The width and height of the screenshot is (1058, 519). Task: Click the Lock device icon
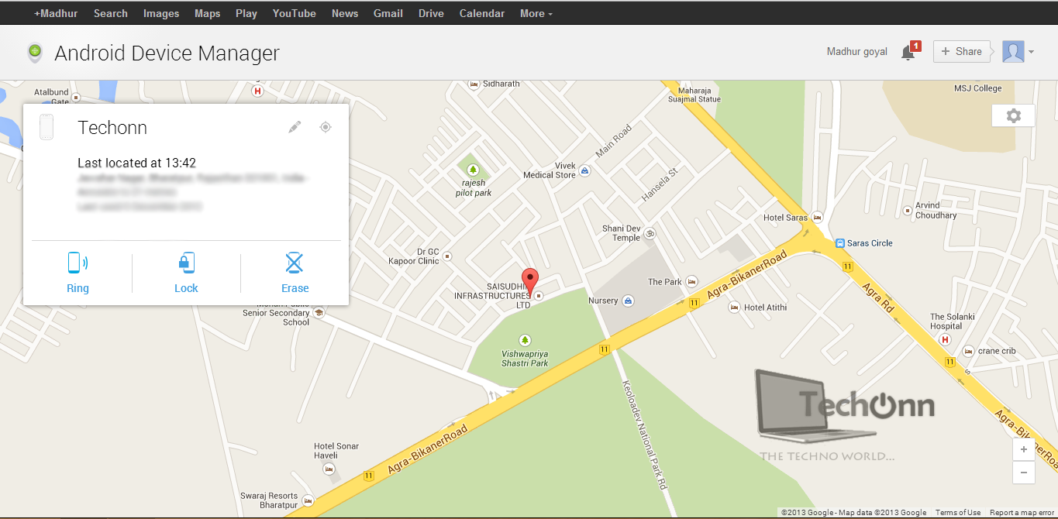pos(186,263)
